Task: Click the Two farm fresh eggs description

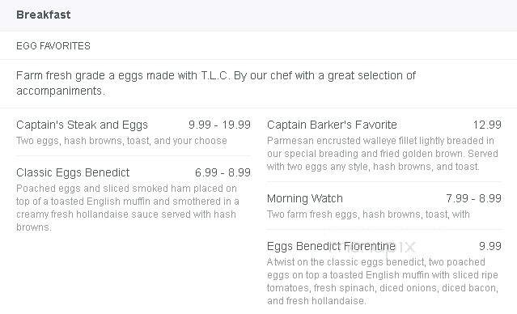Action: coord(368,214)
